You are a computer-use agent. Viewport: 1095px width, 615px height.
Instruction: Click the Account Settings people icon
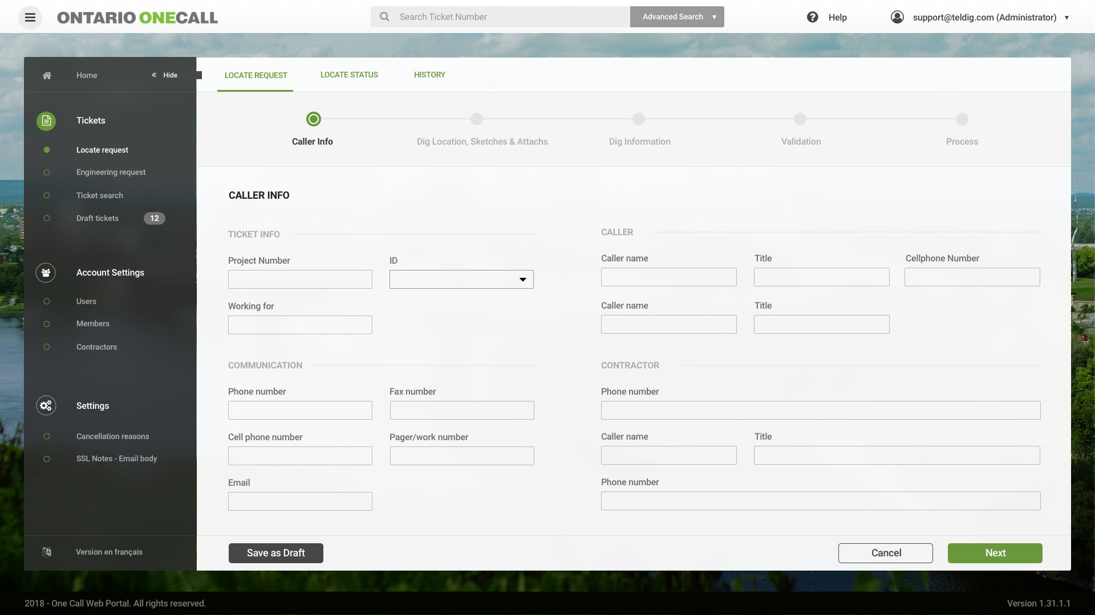[46, 273]
